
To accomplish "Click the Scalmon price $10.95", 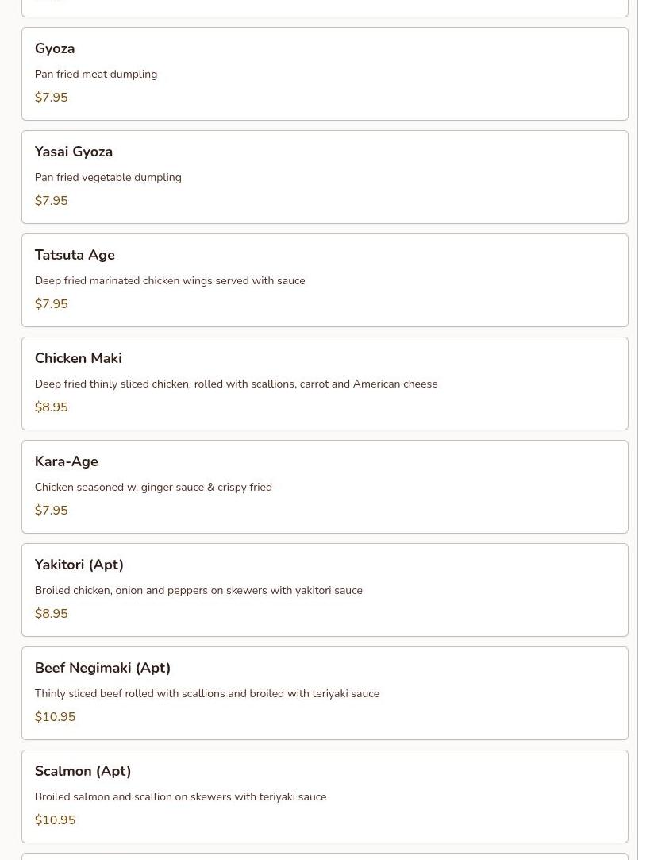I will [55, 820].
